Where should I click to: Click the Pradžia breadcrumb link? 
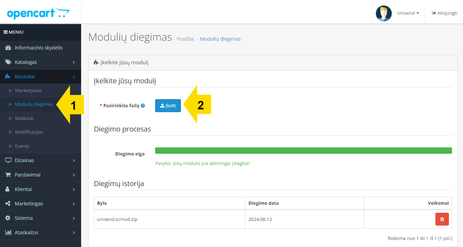tap(185, 39)
